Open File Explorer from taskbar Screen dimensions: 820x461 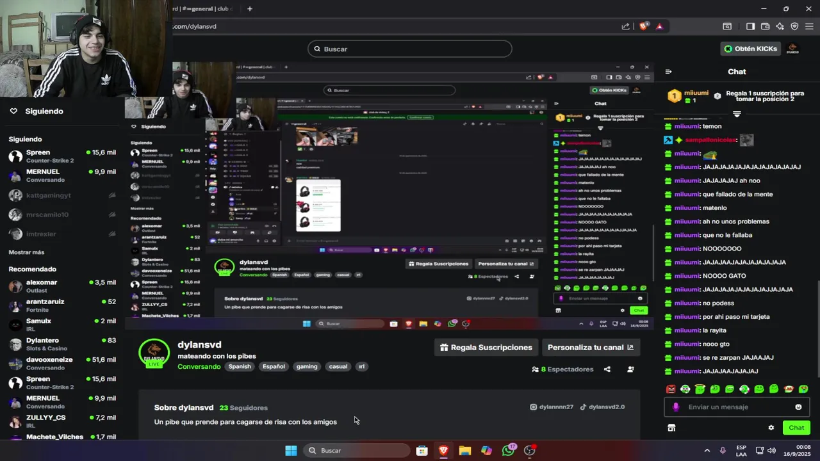tap(465, 451)
